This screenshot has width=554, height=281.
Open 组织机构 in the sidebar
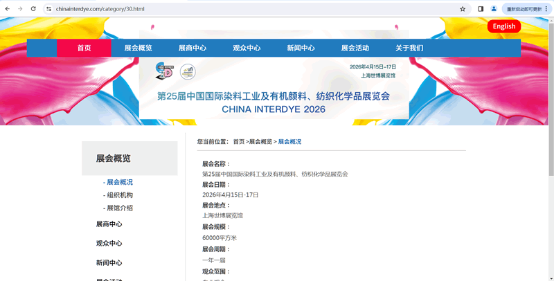pos(118,195)
